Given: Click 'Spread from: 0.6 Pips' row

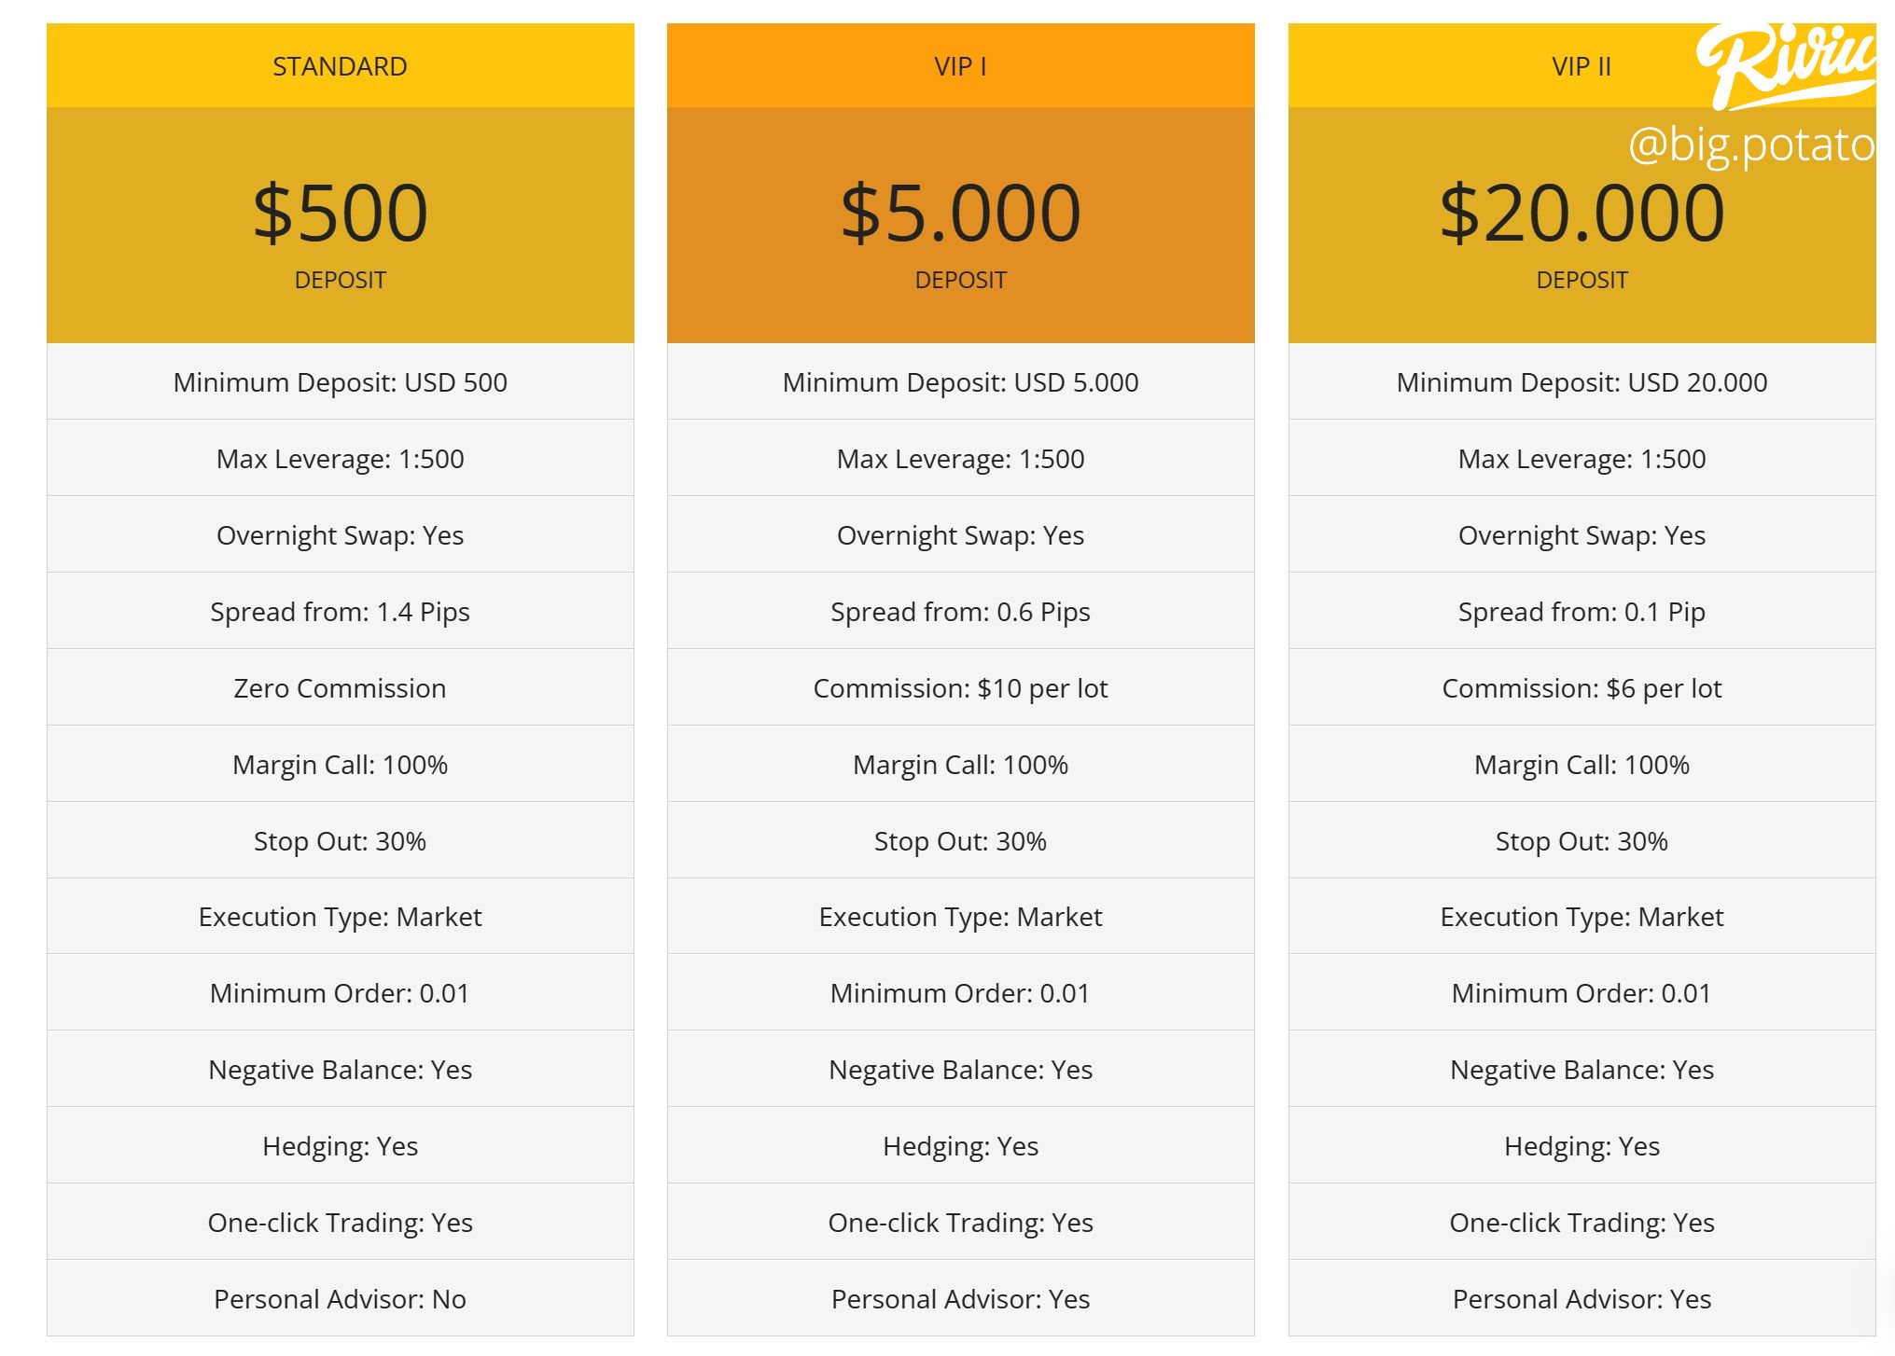Looking at the screenshot, I should tap(960, 612).
